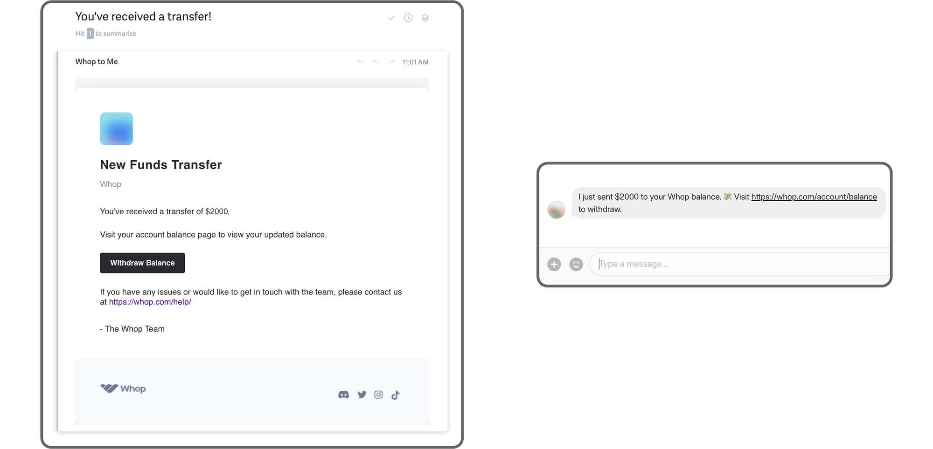Click the sender avatar in the chat
This screenshot has height=449, width=933.
click(556, 210)
